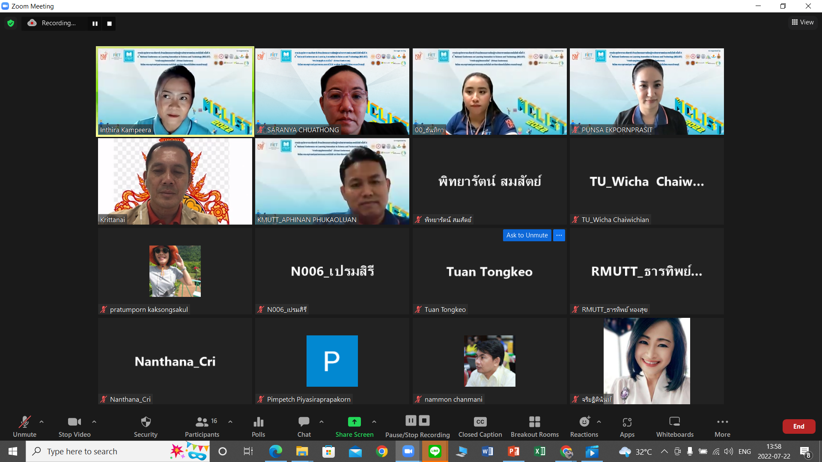This screenshot has width=822, height=462.
Task: Open the Security shield options
Action: coord(146,426)
